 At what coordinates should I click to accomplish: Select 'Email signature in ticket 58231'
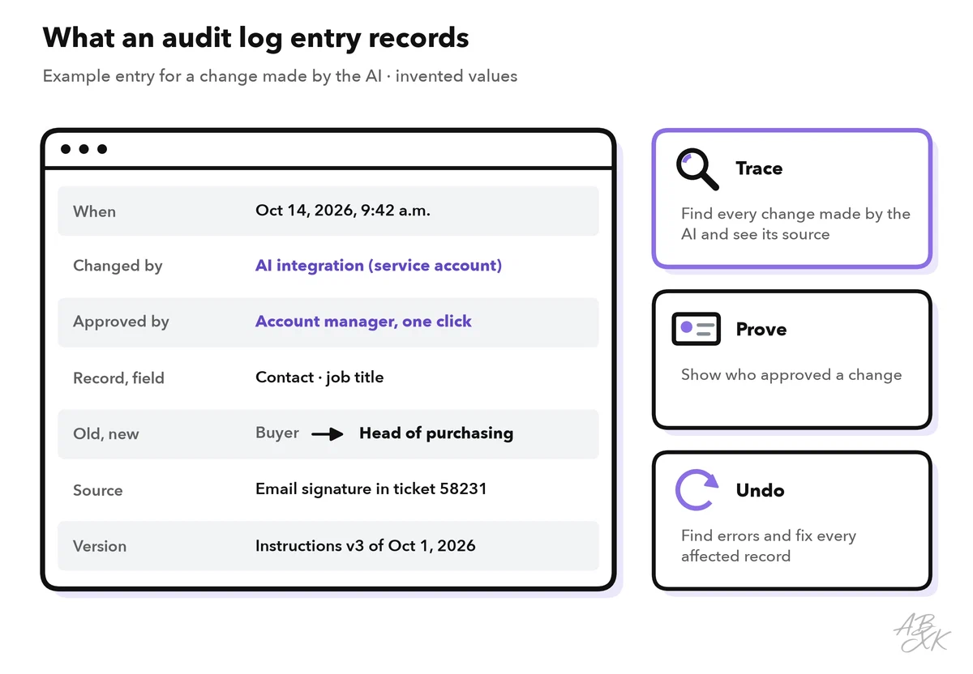tap(371, 489)
